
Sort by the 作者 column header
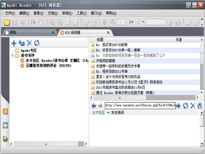pos(179,40)
